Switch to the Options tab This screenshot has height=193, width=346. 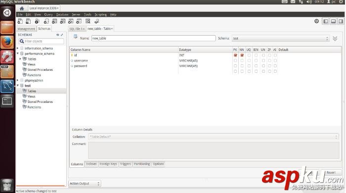pyautogui.click(x=158, y=164)
